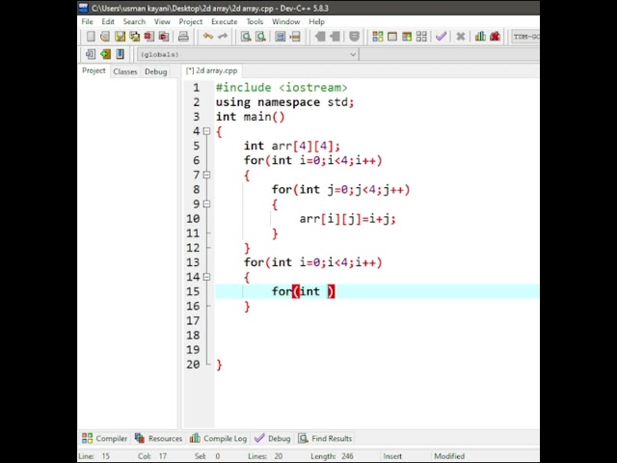The image size is (617, 463).
Task: Open the Compile Log bottom tab
Action: point(218,438)
